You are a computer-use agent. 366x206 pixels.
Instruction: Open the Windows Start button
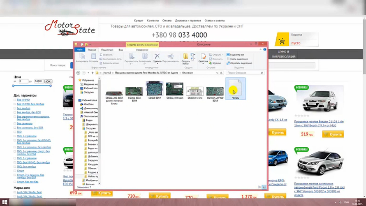coord(4,202)
